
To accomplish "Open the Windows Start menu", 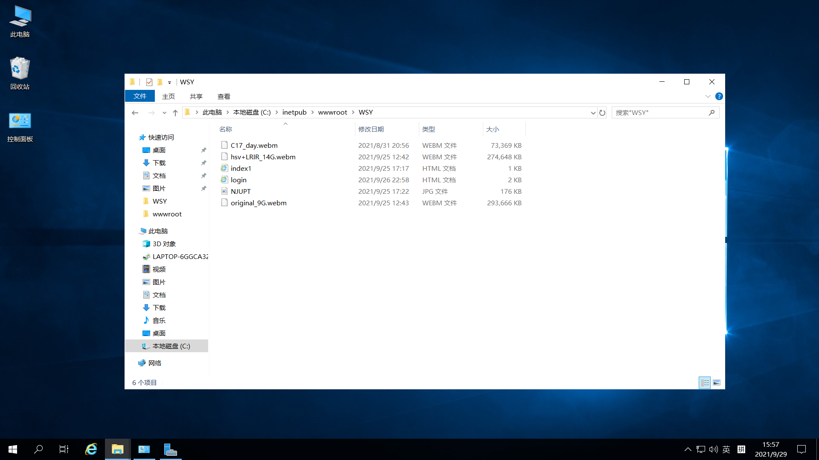I will 13,449.
